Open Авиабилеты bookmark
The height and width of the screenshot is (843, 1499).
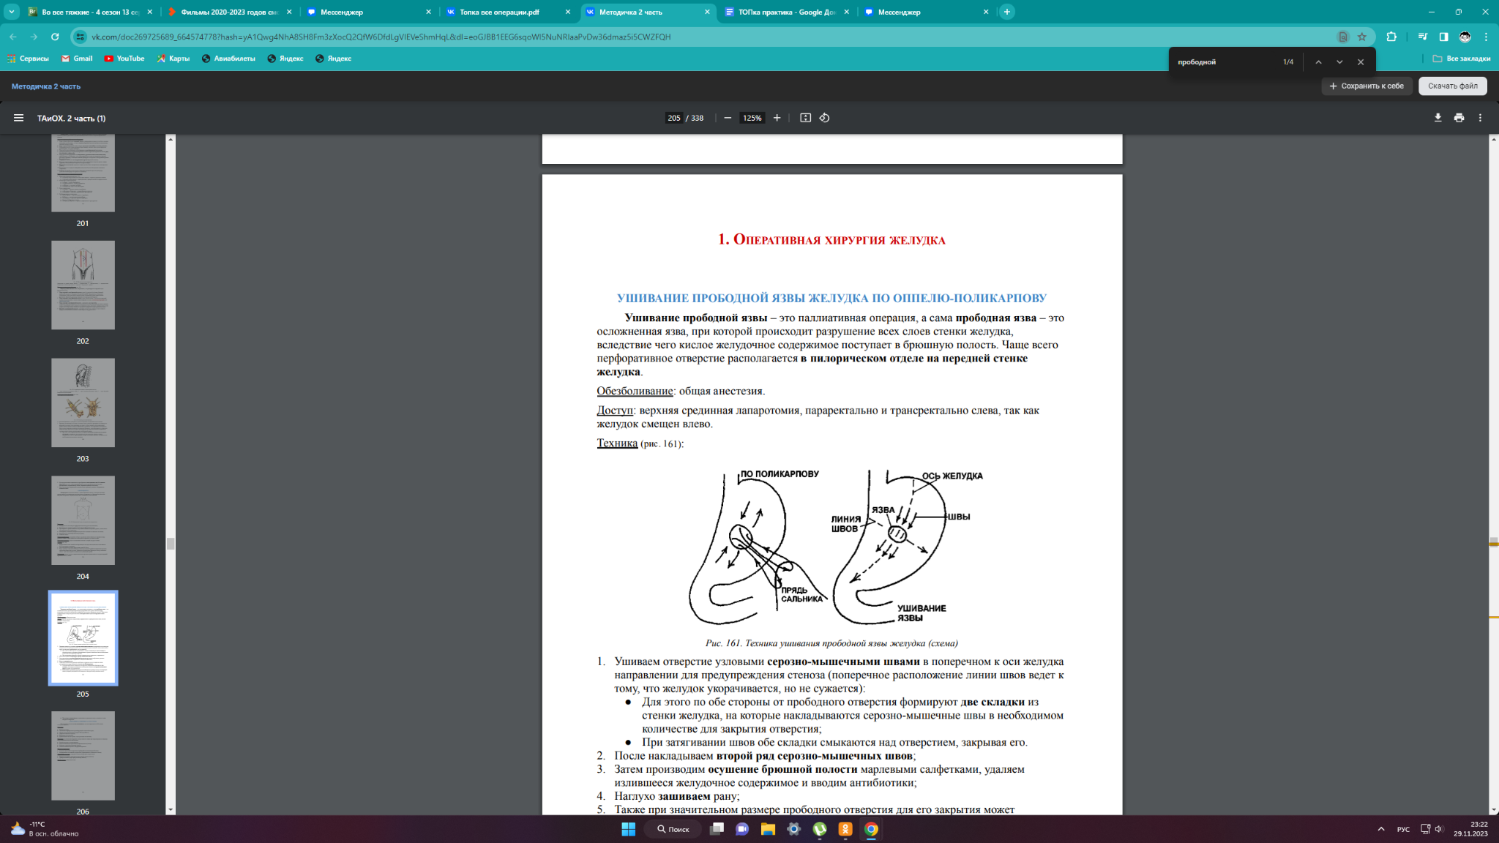[228, 59]
